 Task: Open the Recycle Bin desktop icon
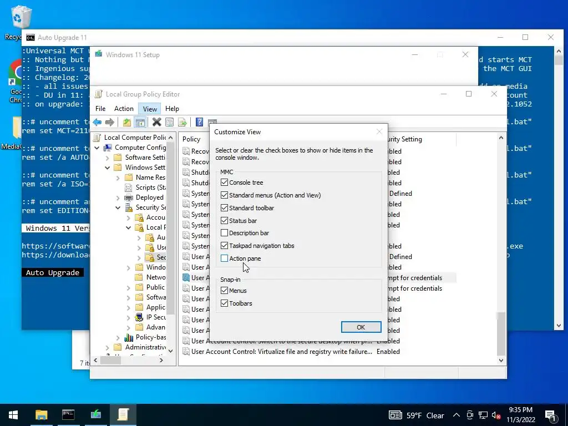(x=21, y=17)
